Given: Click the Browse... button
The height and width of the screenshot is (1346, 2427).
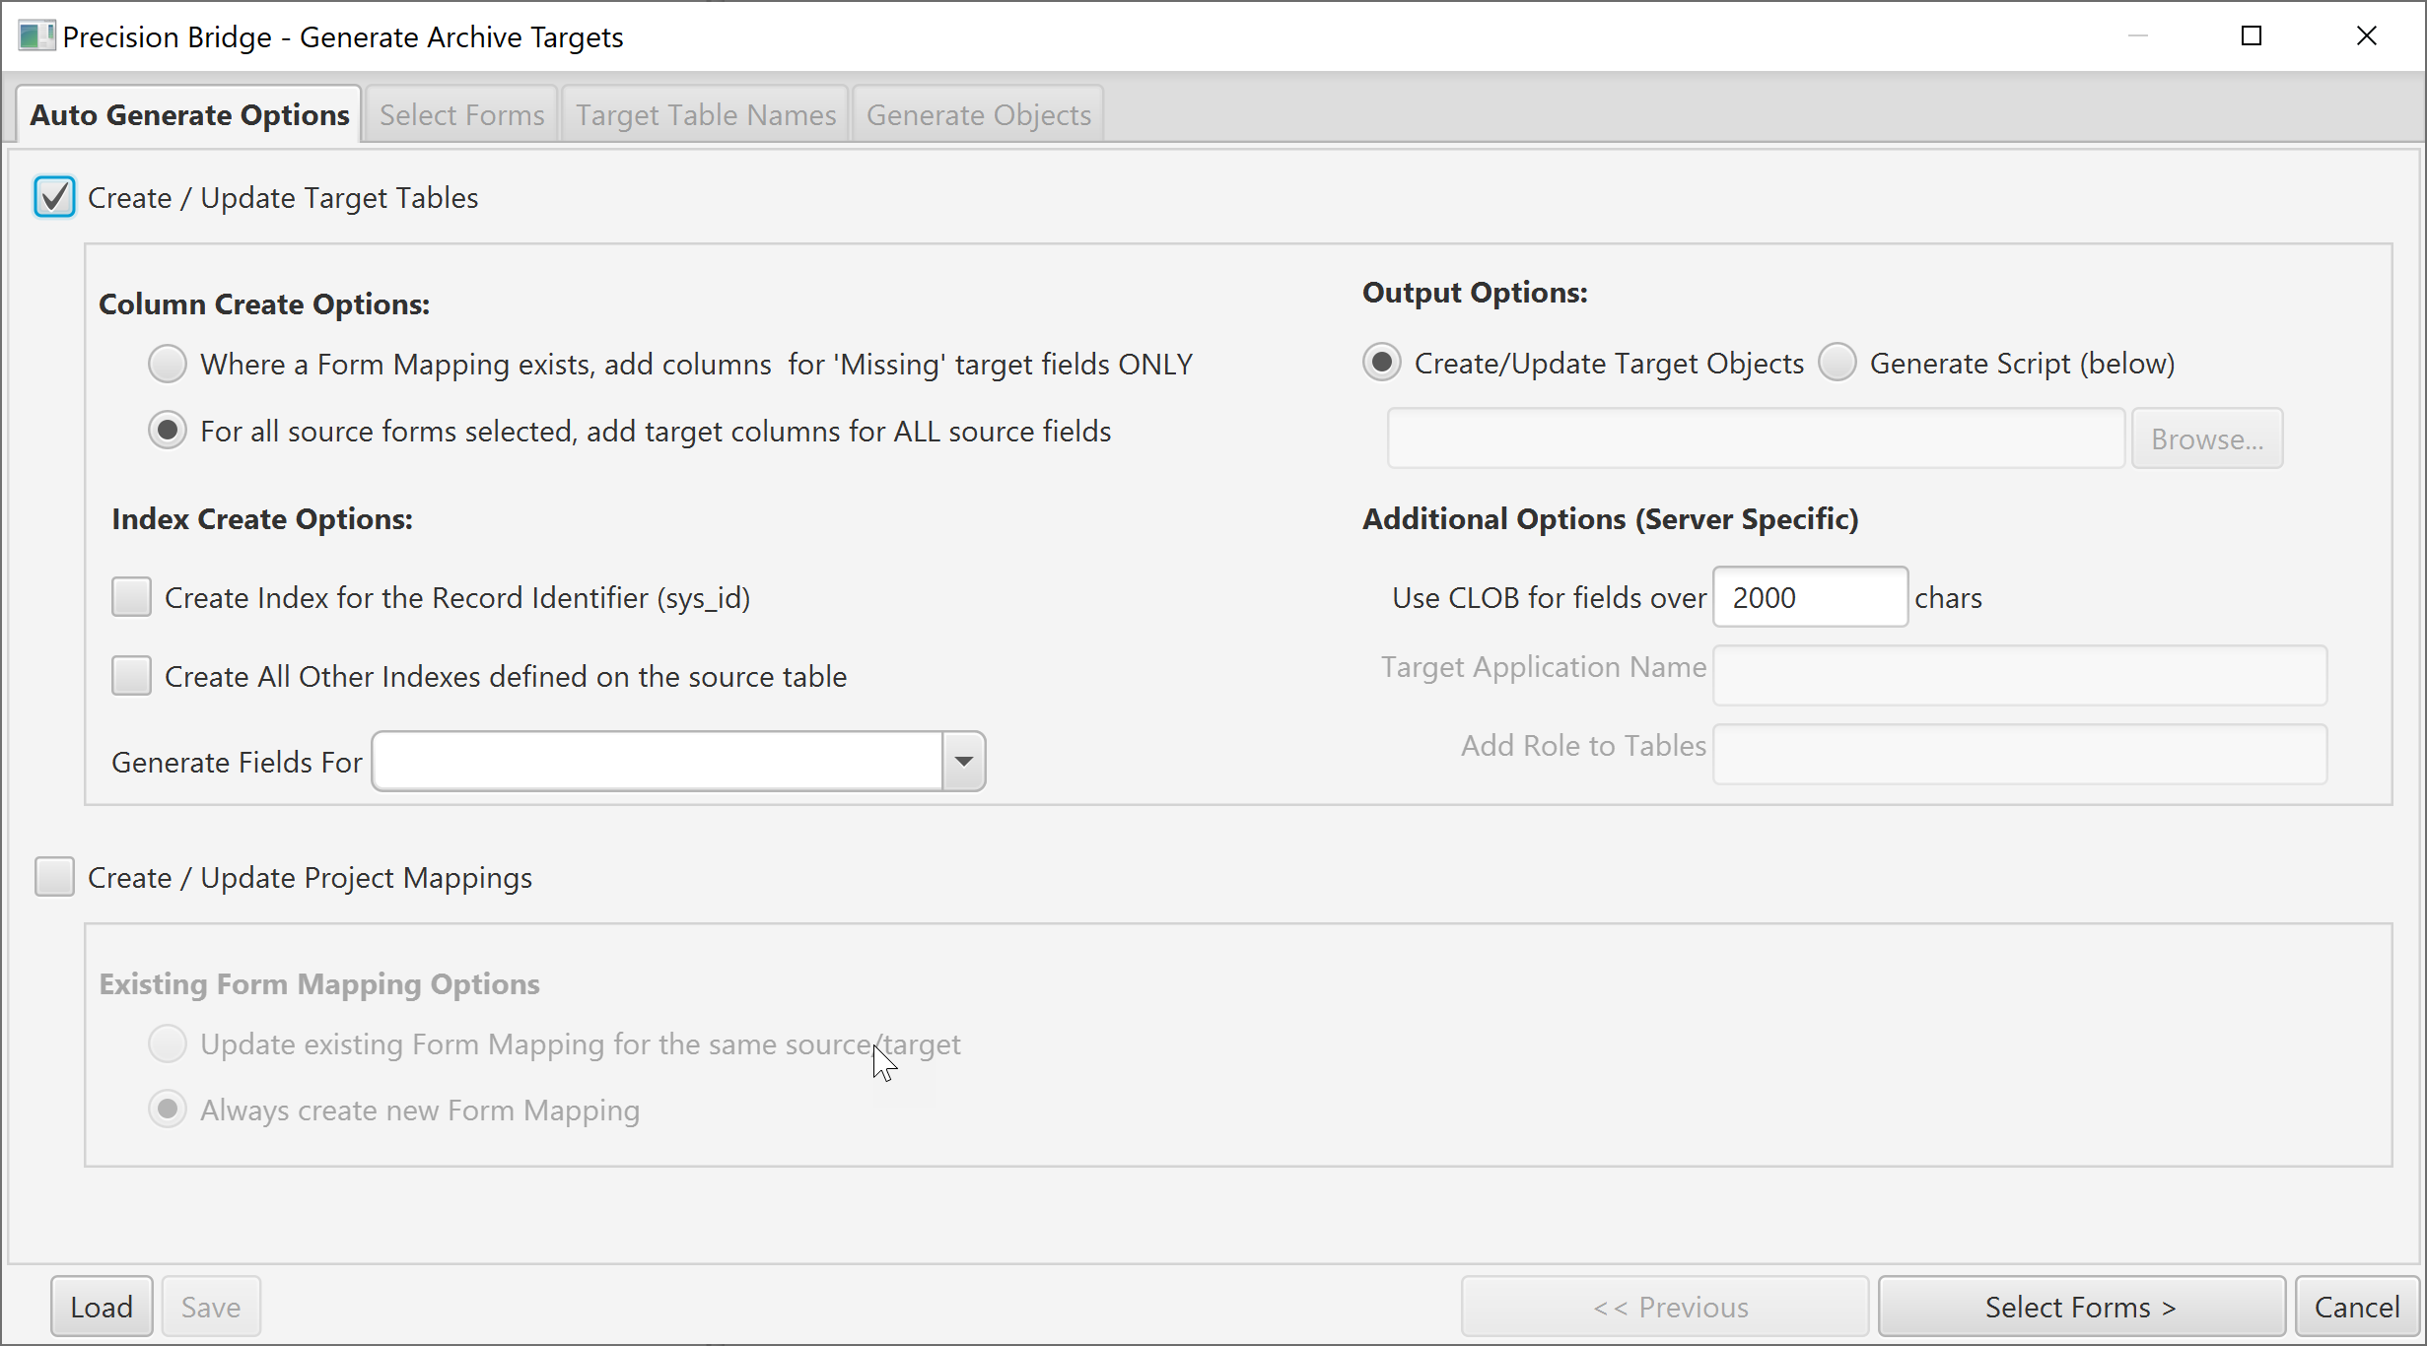Looking at the screenshot, I should (2207, 438).
